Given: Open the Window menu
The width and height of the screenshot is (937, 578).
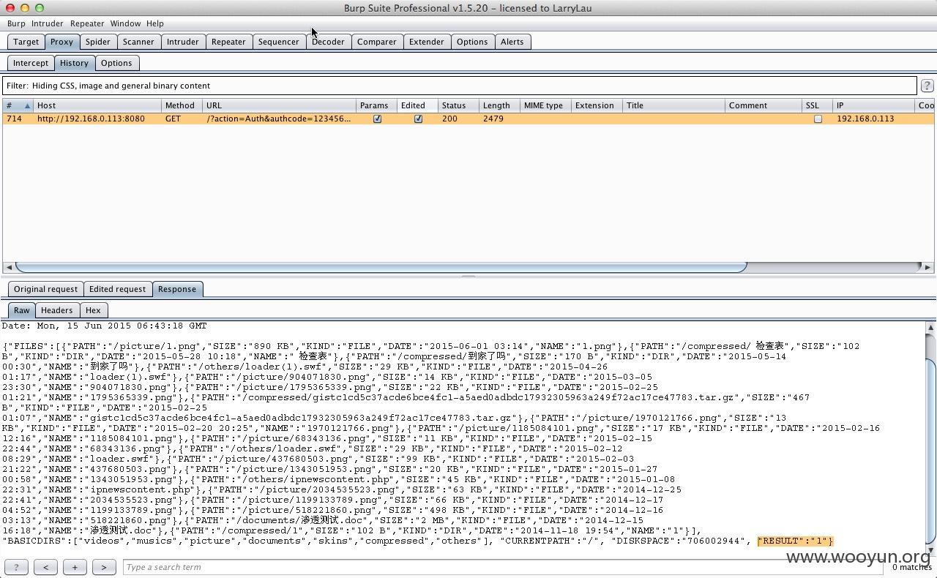Looking at the screenshot, I should tap(126, 23).
